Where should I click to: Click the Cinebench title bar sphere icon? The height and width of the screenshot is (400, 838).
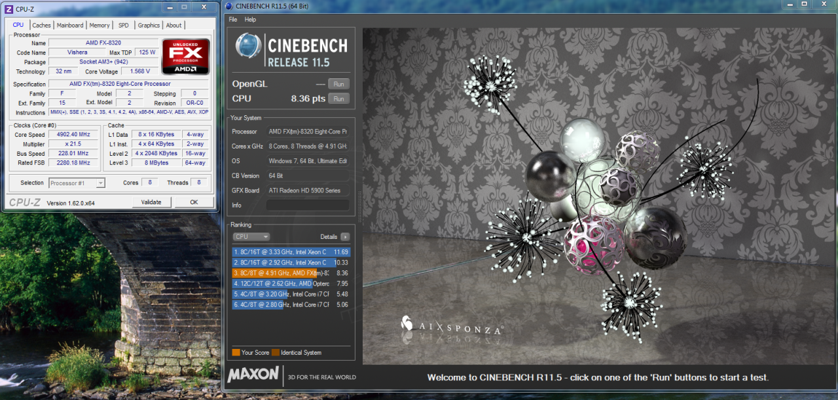click(228, 7)
